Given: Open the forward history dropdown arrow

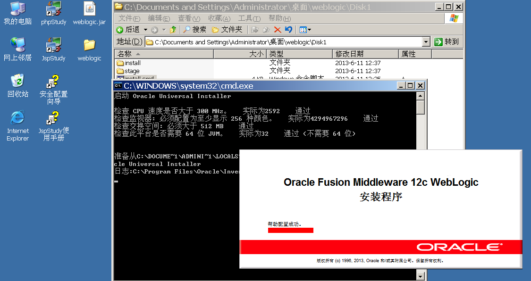Looking at the screenshot, I should point(164,30).
